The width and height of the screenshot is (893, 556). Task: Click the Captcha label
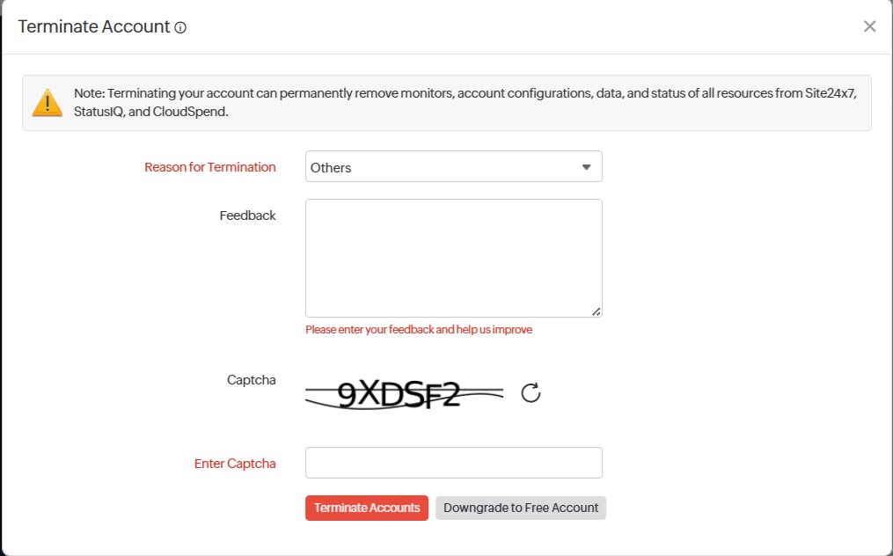251,380
